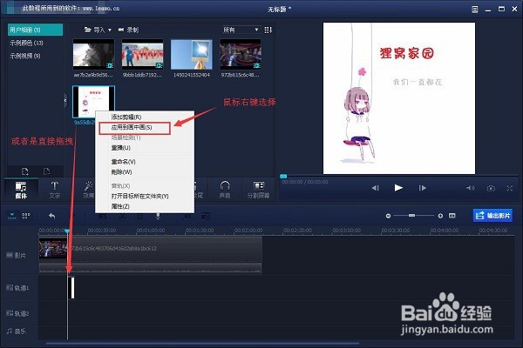The image size is (523, 348).
Task: Click the 轨道1 track label
Action: click(17, 288)
